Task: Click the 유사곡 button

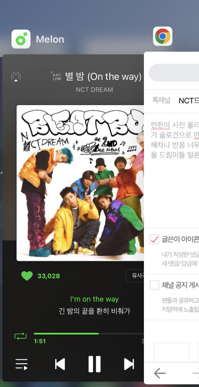Action: [x=135, y=276]
